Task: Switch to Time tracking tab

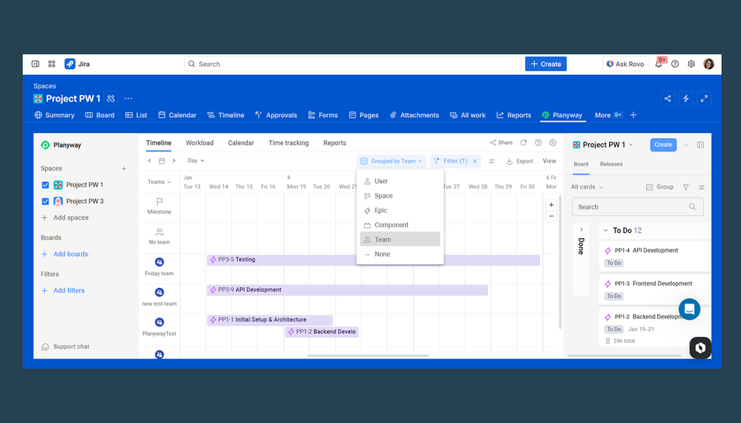Action: tap(289, 142)
